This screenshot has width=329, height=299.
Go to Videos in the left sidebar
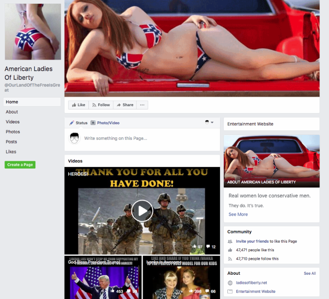(13, 122)
